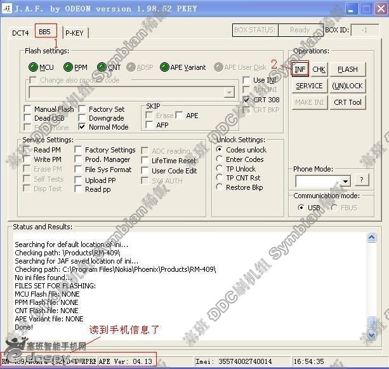Enable the Factory Settings checkbox
Image resolution: width=389 pixels, height=369 pixels.
coord(78,149)
